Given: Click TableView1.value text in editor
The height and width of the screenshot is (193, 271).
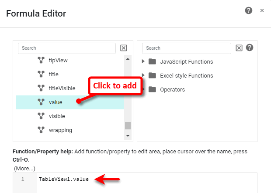Looking at the screenshot, I should pyautogui.click(x=64, y=179).
